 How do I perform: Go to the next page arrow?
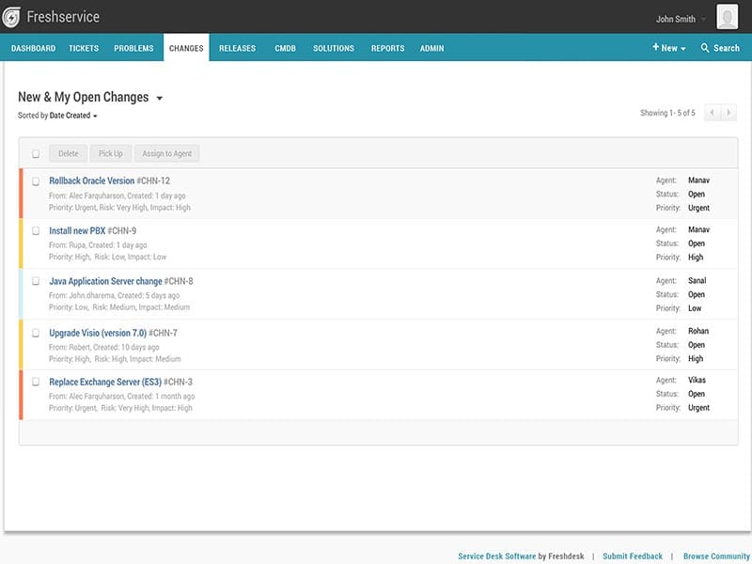click(x=728, y=113)
